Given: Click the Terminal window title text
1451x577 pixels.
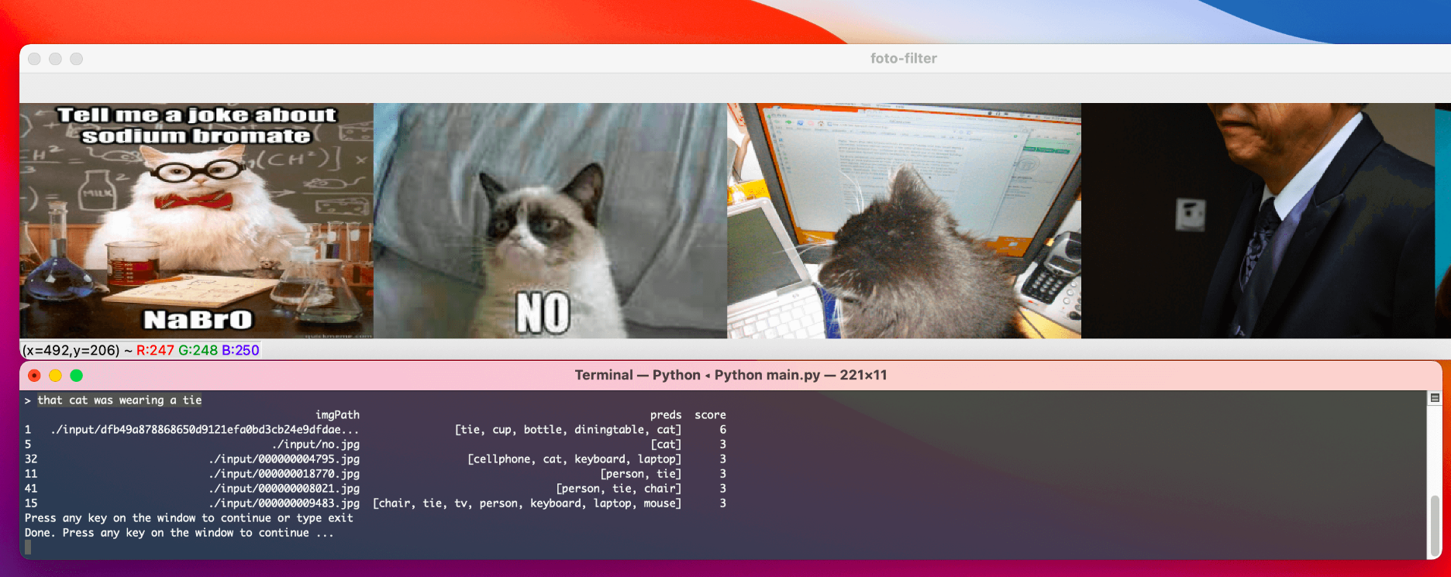Looking at the screenshot, I should click(x=730, y=376).
